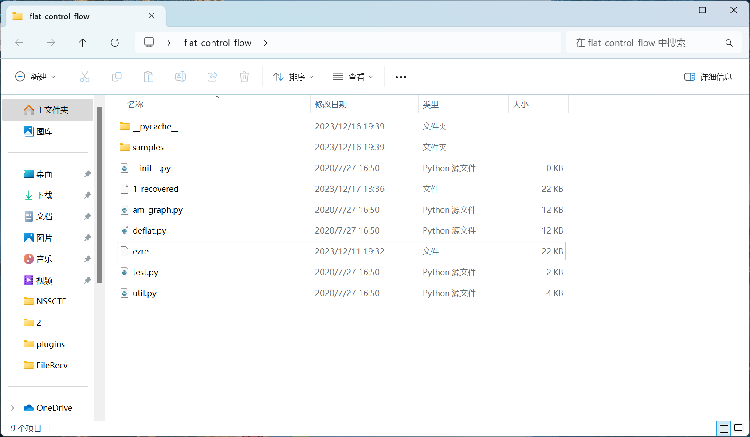Click the This PC monitor icon

pos(149,43)
